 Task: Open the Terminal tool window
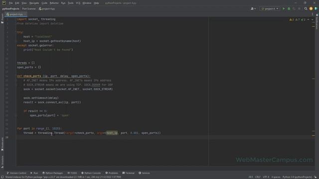click(x=129, y=173)
